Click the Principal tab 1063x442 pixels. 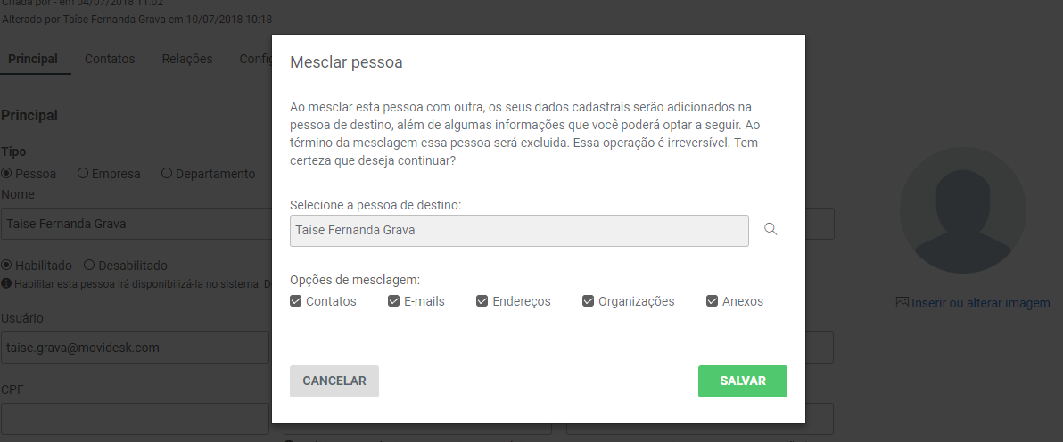[x=32, y=59]
